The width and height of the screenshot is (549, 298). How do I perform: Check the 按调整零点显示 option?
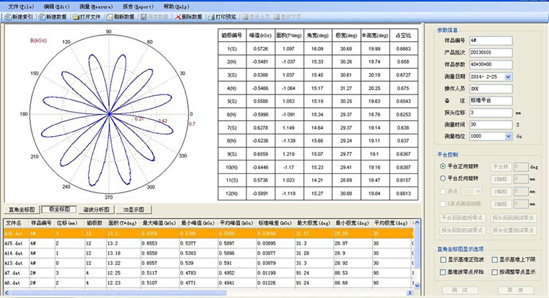(x=494, y=272)
